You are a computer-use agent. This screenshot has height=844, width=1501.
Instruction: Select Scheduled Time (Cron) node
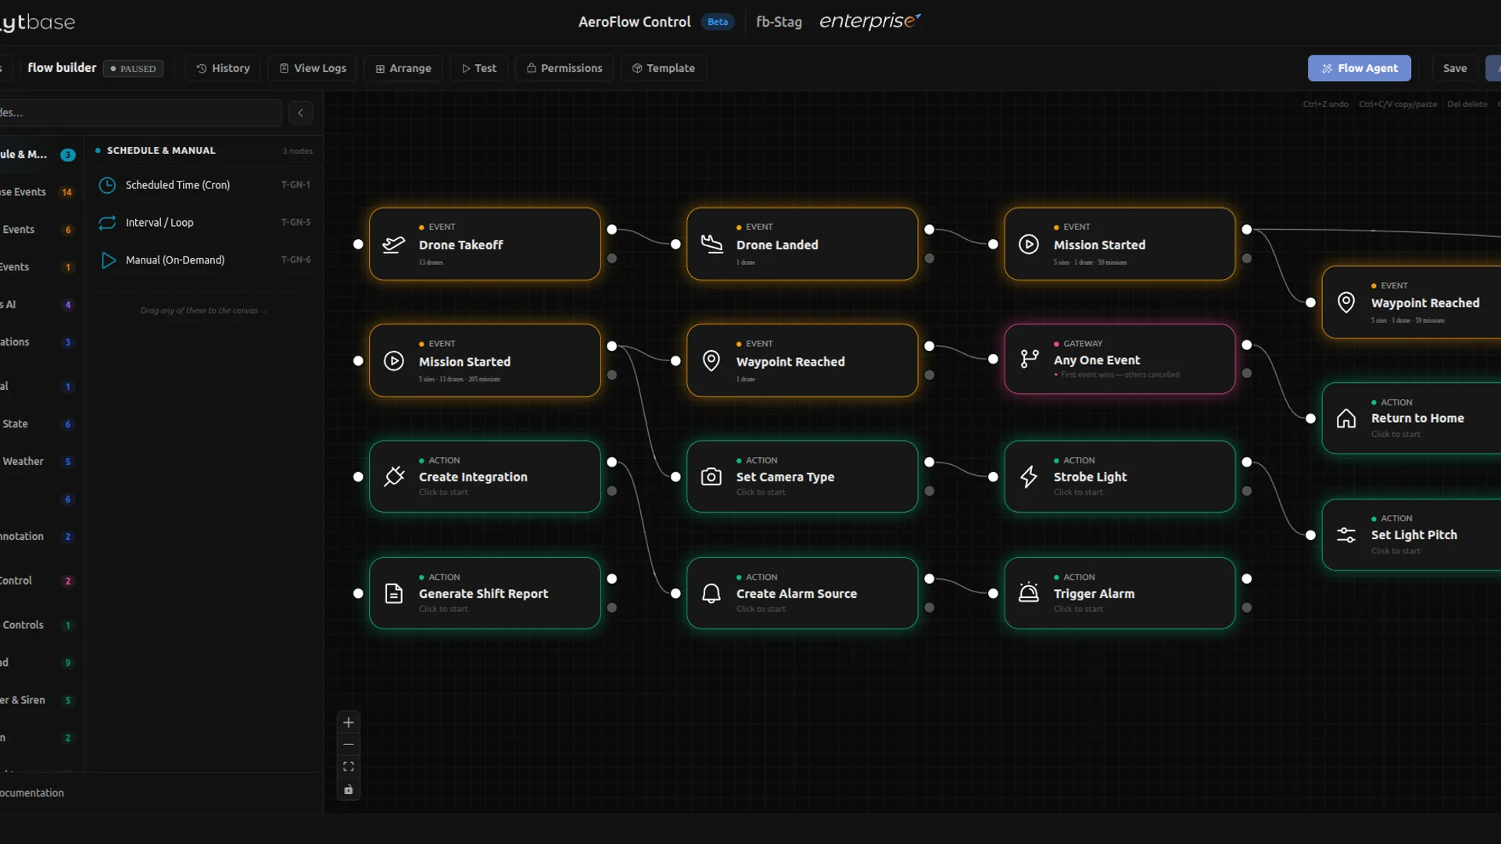click(x=203, y=185)
